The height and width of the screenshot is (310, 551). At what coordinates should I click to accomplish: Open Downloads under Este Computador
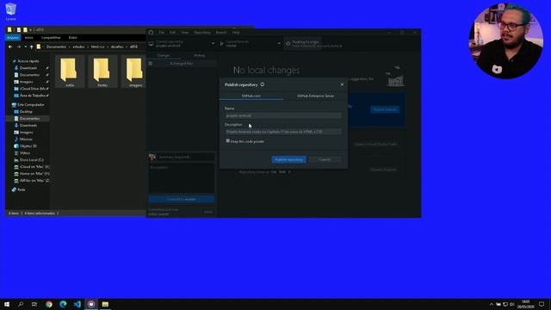[28, 126]
